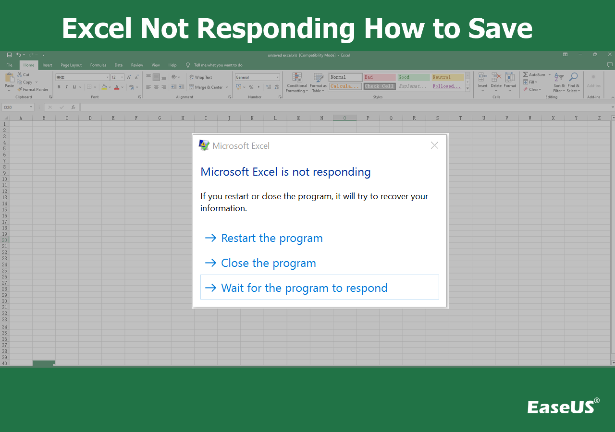Apply Percent Style format
The height and width of the screenshot is (432, 615).
[x=251, y=87]
